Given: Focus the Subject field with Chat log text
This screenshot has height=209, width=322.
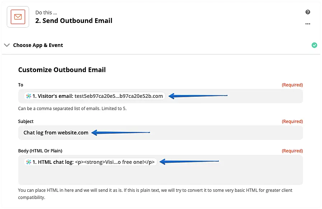Looking at the screenshot, I should (x=56, y=133).
